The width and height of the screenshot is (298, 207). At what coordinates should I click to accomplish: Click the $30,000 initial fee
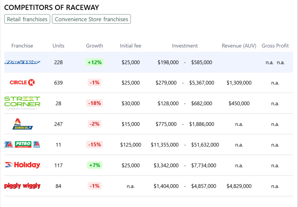point(131,104)
